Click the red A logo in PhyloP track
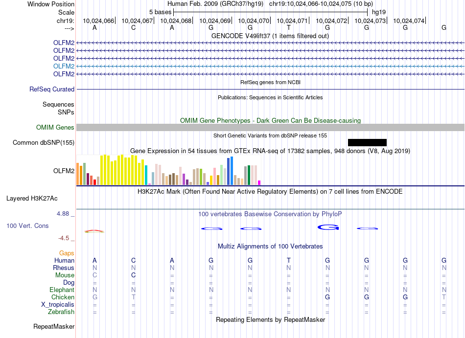 coord(94,231)
